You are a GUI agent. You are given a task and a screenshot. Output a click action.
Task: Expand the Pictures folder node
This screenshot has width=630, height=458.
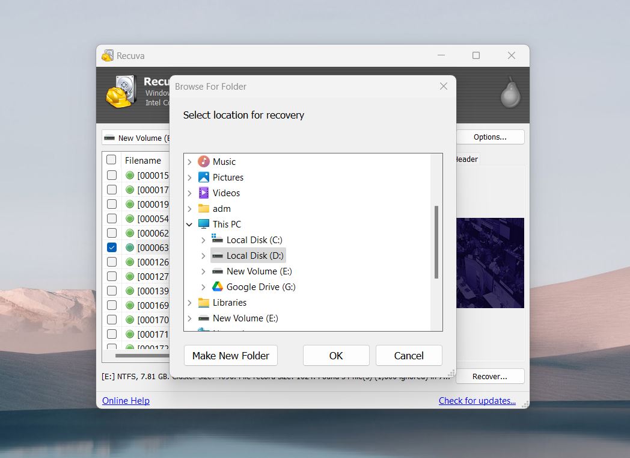[x=189, y=178]
